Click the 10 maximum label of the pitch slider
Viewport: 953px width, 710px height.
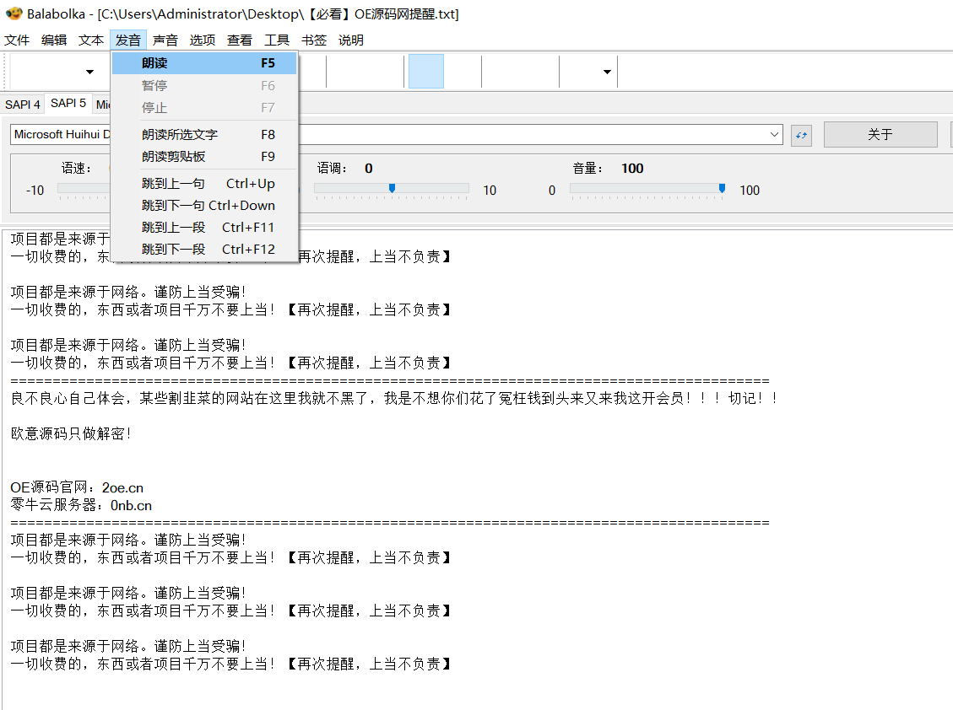[x=490, y=190]
